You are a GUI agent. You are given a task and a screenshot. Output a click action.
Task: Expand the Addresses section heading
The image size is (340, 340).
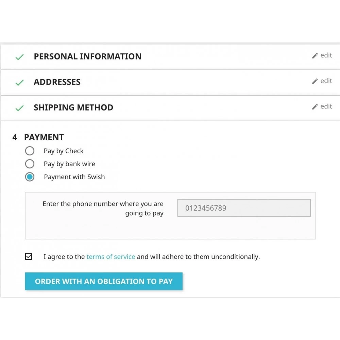pyautogui.click(x=57, y=82)
